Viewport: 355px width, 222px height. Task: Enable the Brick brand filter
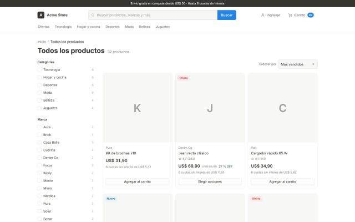(x=39, y=135)
